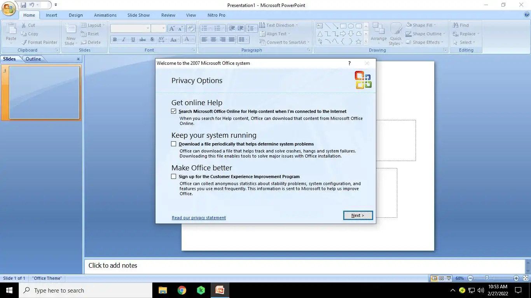The image size is (531, 298).
Task: Click the Cut command
Action: tap(28, 25)
